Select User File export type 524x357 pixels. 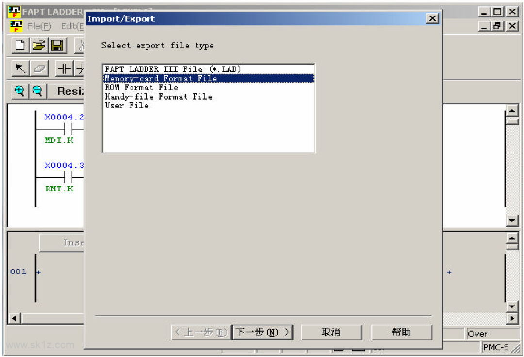209,105
